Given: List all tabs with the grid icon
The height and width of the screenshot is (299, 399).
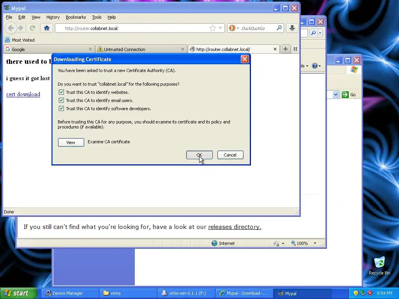Looking at the screenshot, I should click(295, 49).
